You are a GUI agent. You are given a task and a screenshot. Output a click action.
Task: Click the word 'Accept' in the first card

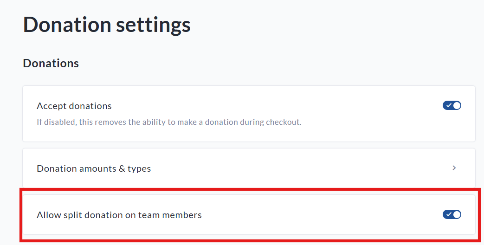(51, 106)
